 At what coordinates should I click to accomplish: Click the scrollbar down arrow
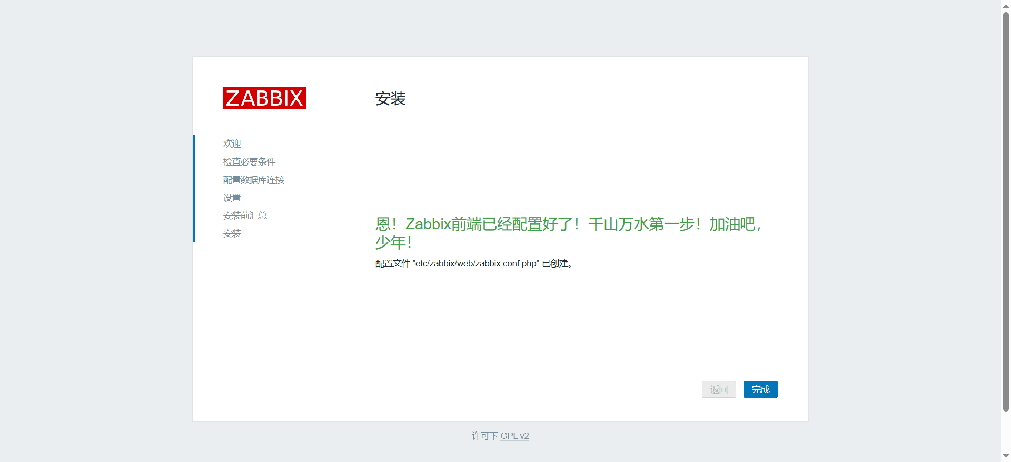pos(1006,456)
